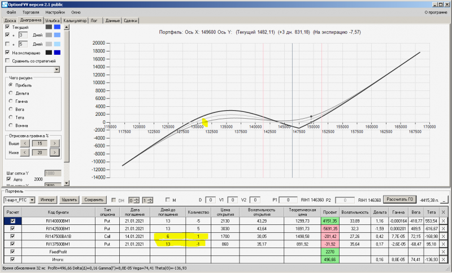The width and height of the screenshot is (452, 273).
Task: Click the Импорт button
Action: tap(47, 200)
